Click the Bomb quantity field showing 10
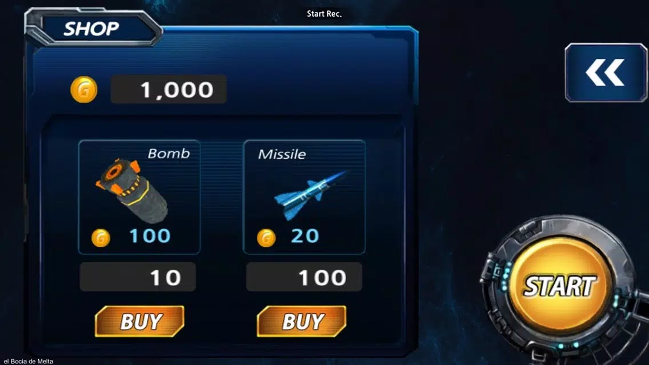Viewport: 649px width, 365px height. (138, 277)
